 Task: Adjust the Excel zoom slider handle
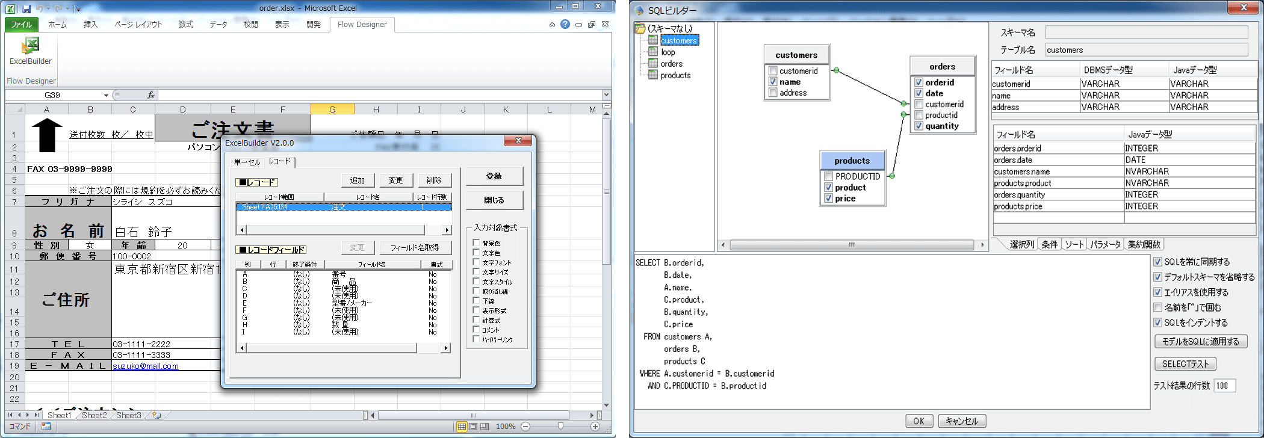[560, 427]
